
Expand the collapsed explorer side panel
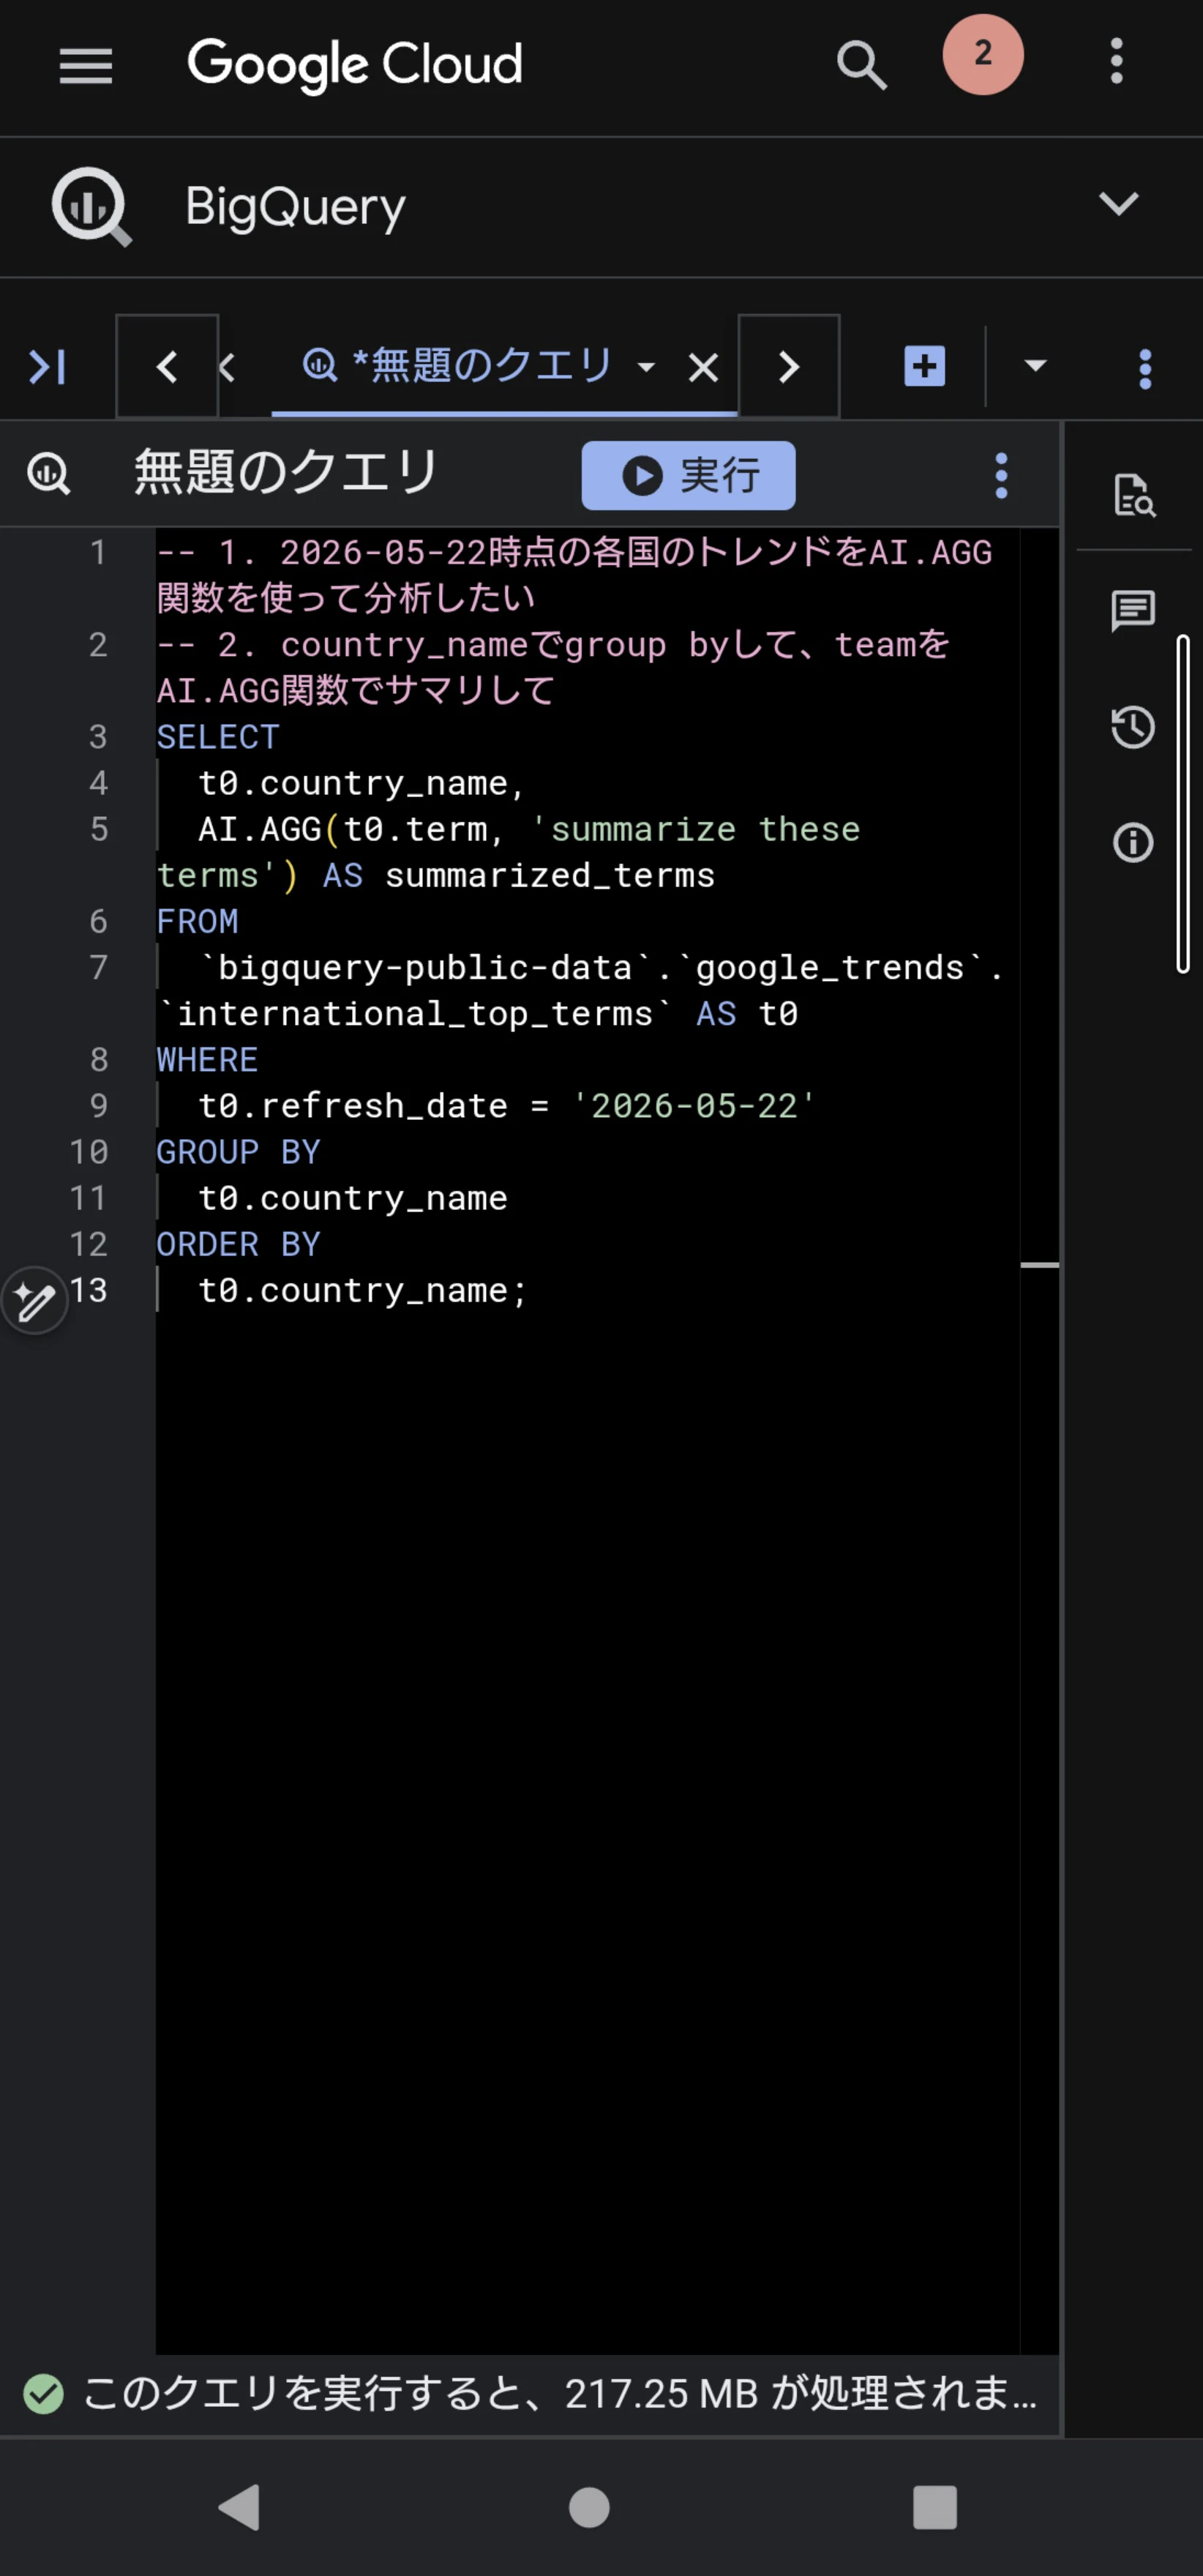[47, 366]
